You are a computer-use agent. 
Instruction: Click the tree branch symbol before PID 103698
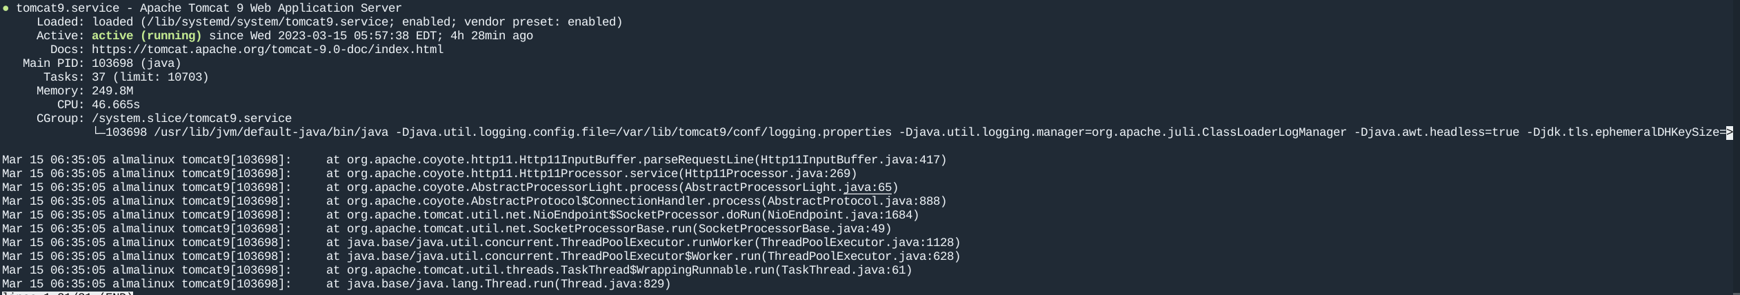pyautogui.click(x=99, y=132)
